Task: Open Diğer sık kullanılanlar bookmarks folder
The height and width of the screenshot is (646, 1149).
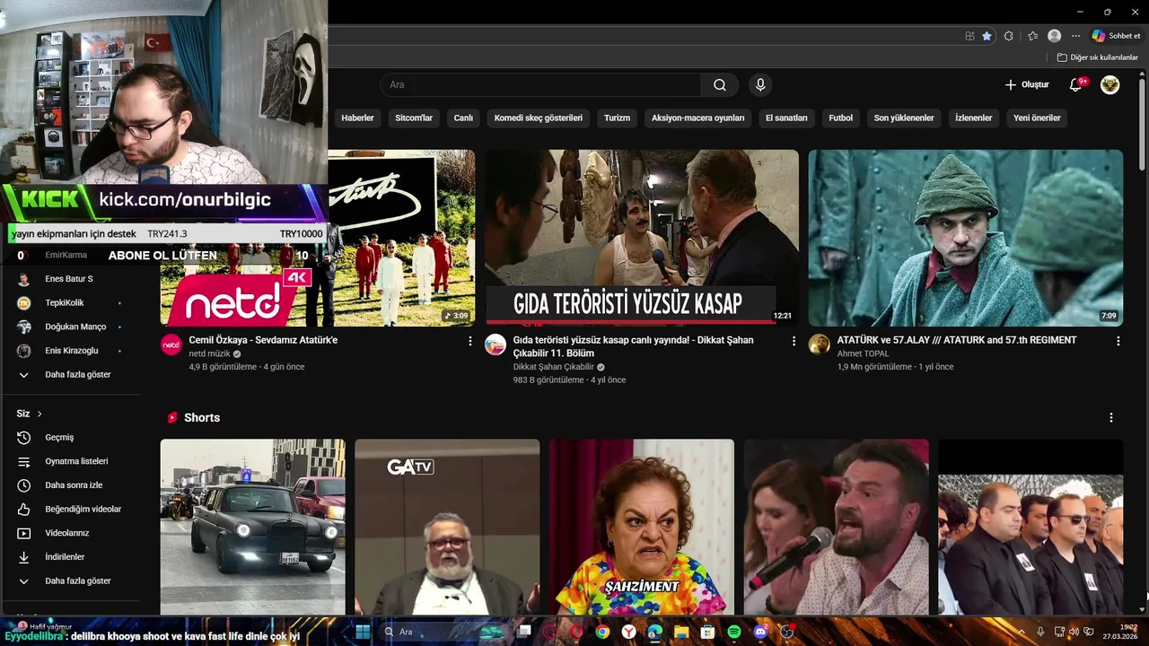Action: (1098, 57)
